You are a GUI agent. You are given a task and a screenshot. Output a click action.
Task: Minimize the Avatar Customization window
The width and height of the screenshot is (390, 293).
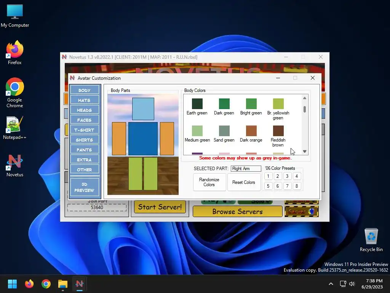pyautogui.click(x=278, y=78)
